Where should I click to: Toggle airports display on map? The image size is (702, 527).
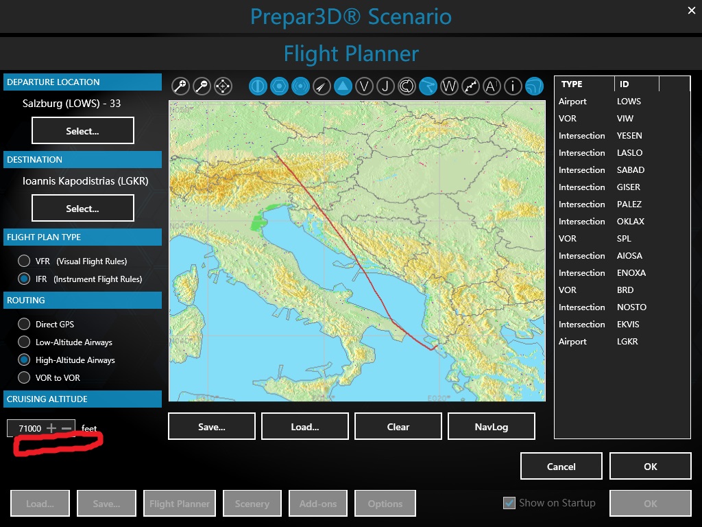coord(258,86)
